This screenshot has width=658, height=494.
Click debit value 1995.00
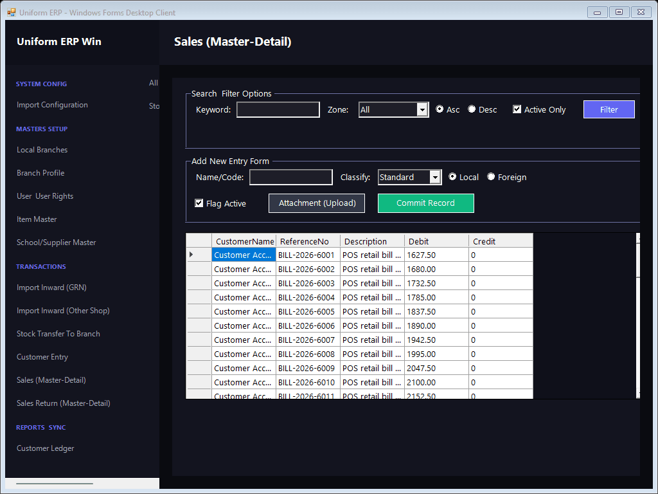[x=436, y=354]
